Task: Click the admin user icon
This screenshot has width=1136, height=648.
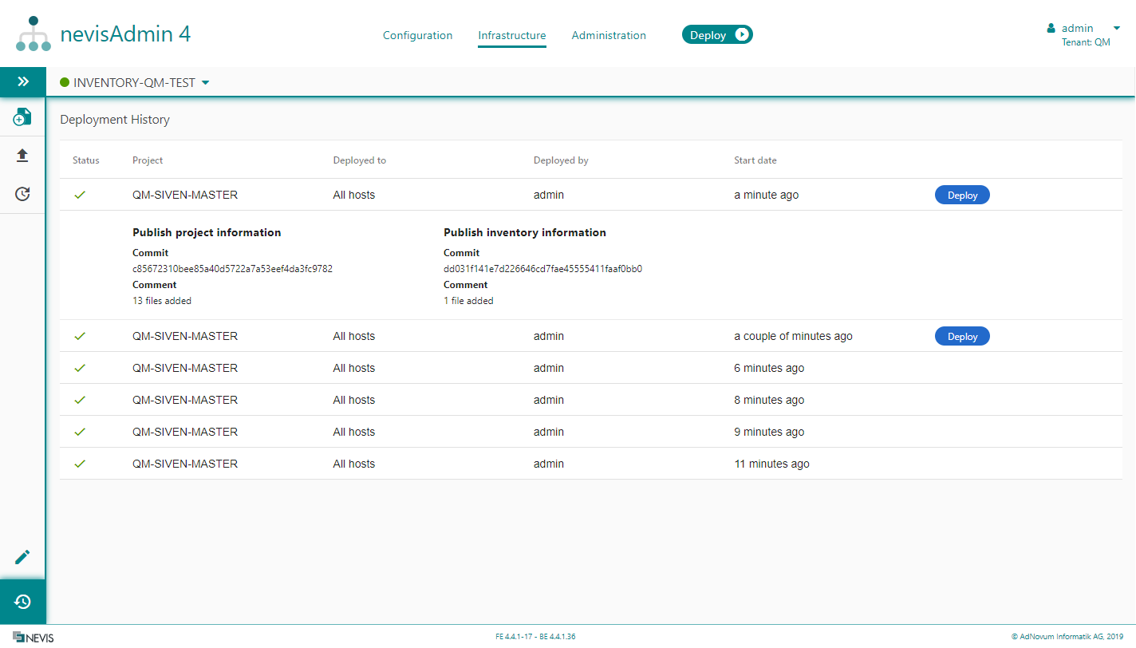Action: (x=1051, y=29)
